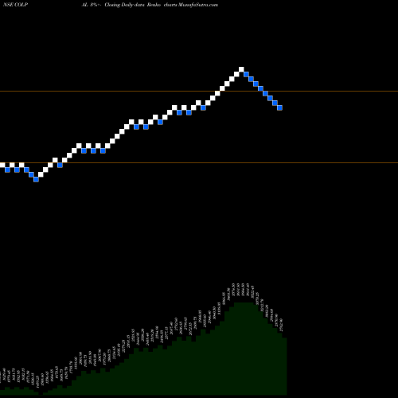Click the lower orange horizontal level line
Screen dimensions: 398x398
[199, 162]
